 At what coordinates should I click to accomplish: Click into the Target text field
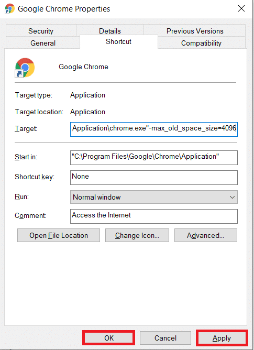[x=154, y=129]
